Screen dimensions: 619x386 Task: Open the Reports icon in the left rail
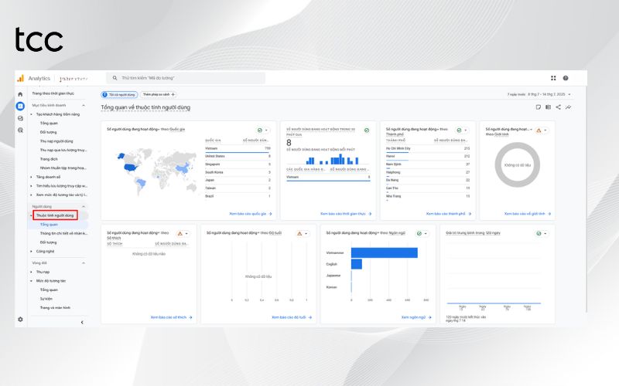coord(20,106)
